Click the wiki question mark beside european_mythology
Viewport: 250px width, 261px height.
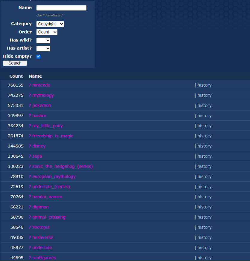(x=30, y=176)
